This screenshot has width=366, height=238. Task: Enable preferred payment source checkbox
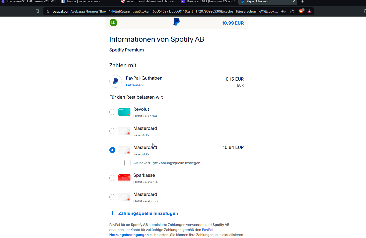(x=127, y=163)
